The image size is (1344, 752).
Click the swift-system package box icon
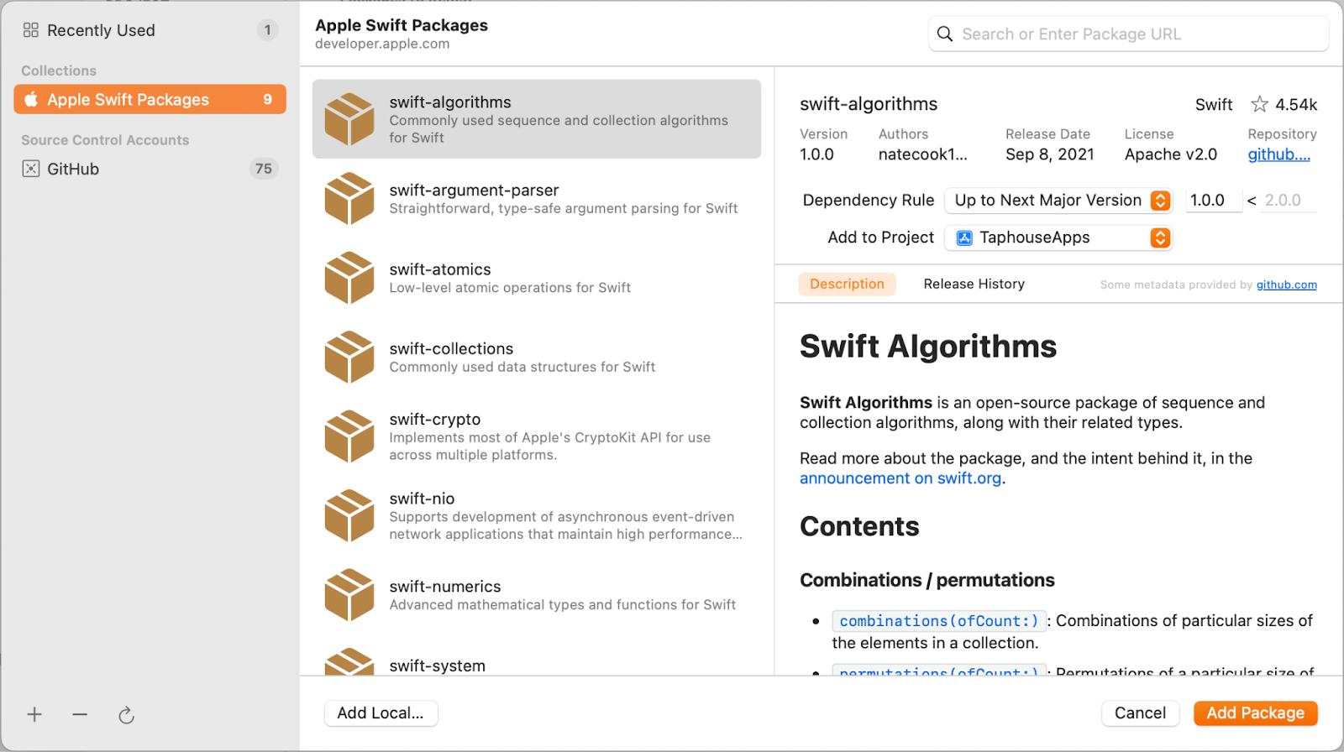click(349, 661)
